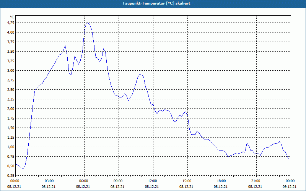
Task: Select the '08.12.21' date under 12:00
Action: tap(151, 187)
